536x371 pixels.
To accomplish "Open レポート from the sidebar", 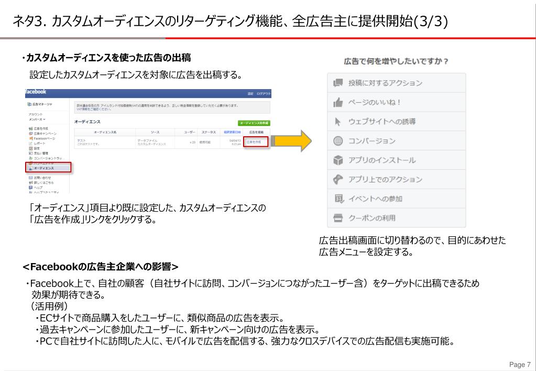I will (x=37, y=143).
